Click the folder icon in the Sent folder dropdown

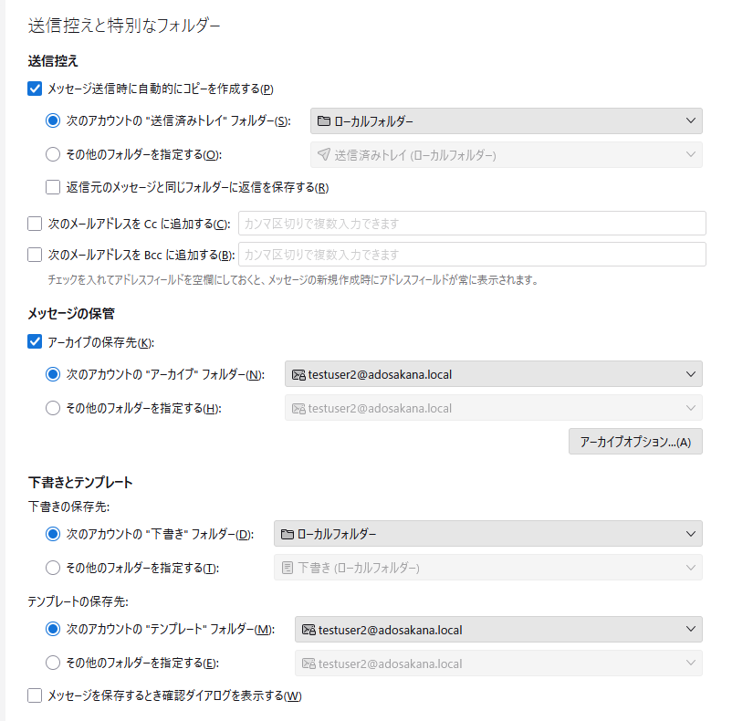[325, 121]
